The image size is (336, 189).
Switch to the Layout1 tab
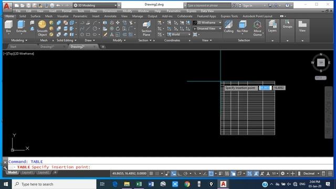coord(27,173)
